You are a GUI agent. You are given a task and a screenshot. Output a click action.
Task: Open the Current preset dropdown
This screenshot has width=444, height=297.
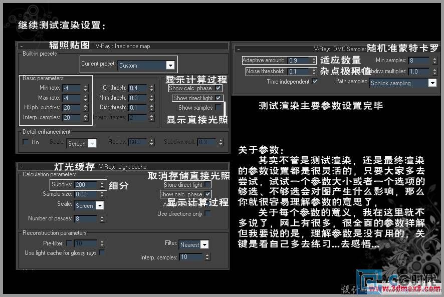click(170, 65)
